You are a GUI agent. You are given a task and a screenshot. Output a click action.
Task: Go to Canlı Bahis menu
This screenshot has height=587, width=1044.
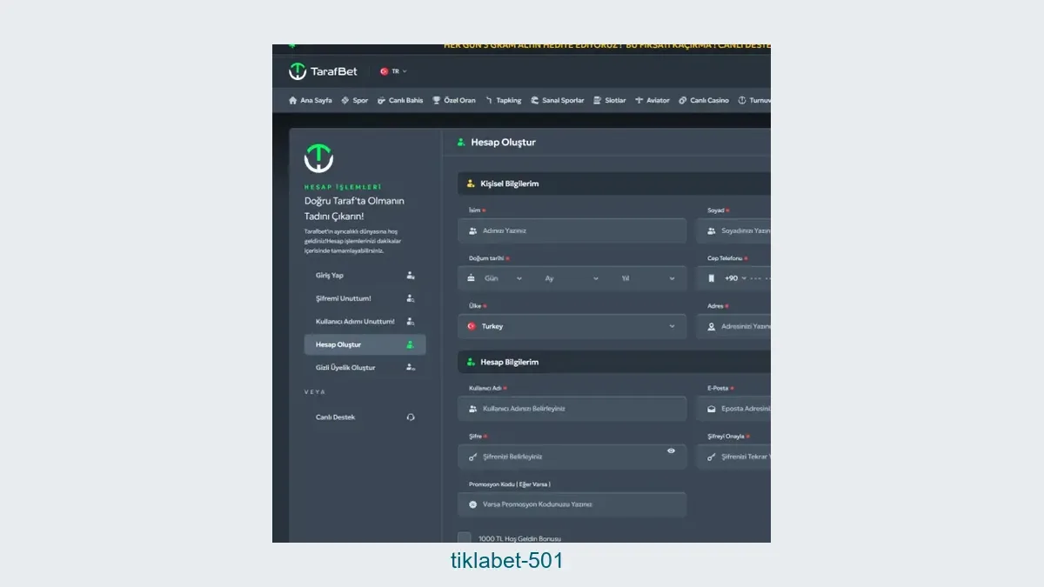(x=400, y=101)
